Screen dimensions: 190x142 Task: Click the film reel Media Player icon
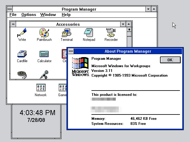(x=22, y=75)
